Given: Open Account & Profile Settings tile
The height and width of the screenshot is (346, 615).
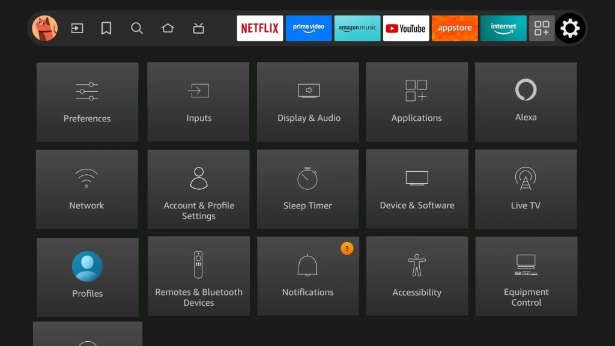Looking at the screenshot, I should pyautogui.click(x=198, y=189).
